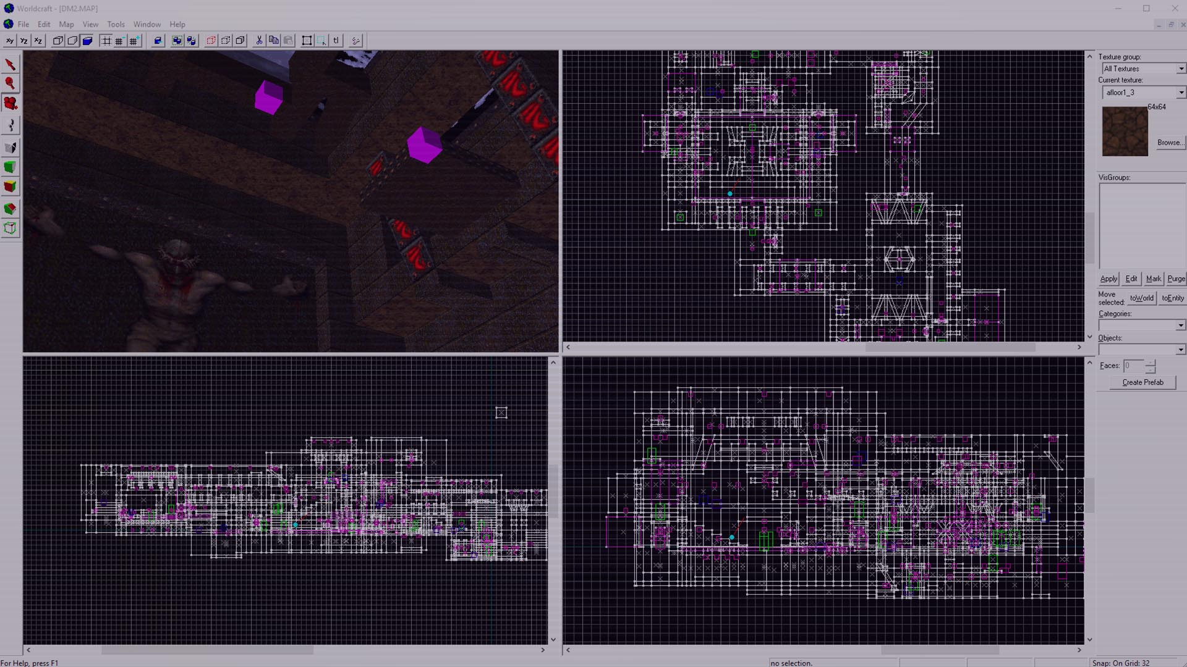Click the dashed-box cursor selection icon
This screenshot has height=667, width=1187.
(321, 41)
